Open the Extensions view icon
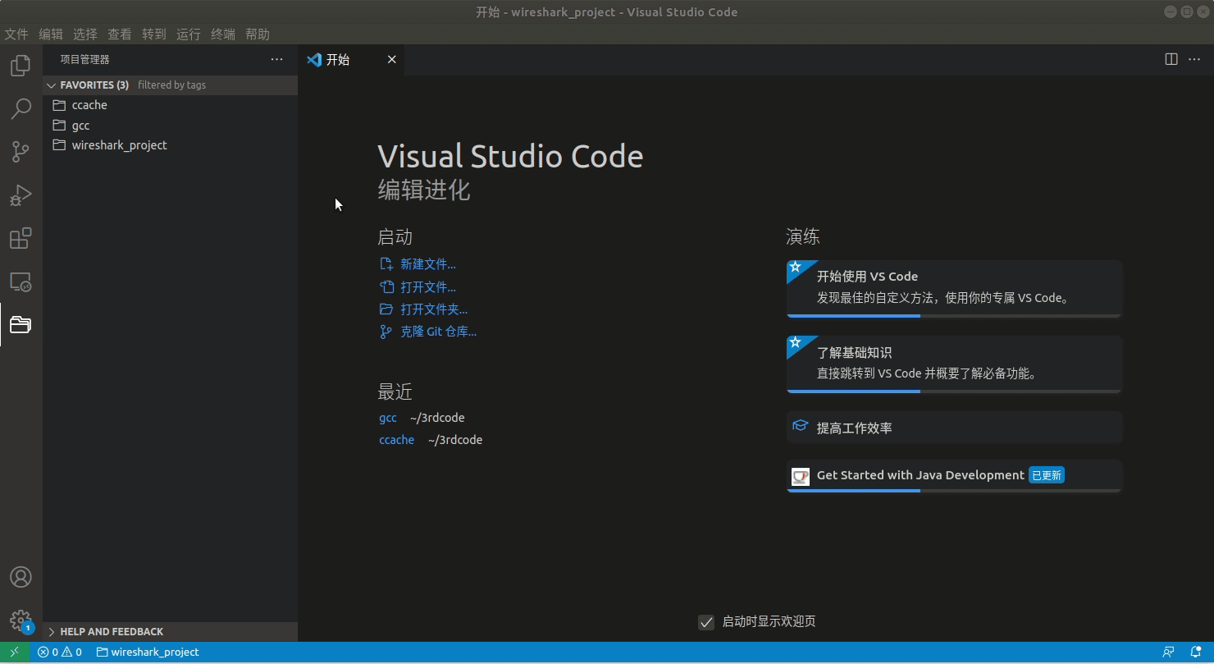Viewport: 1214px width, 664px height. pos(21,239)
